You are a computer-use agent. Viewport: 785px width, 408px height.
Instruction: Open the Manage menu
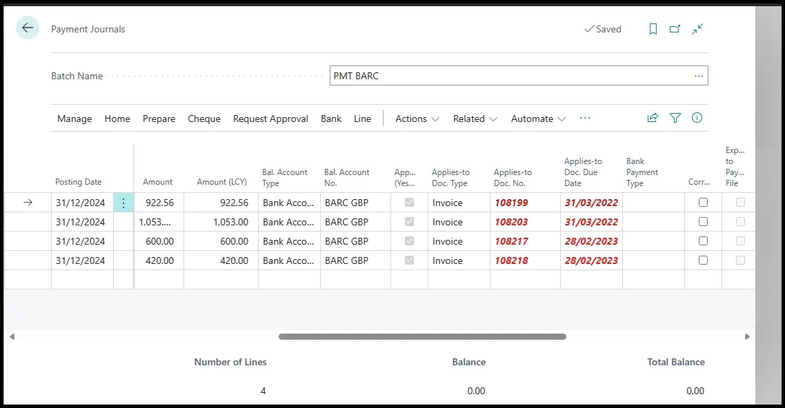tap(74, 119)
